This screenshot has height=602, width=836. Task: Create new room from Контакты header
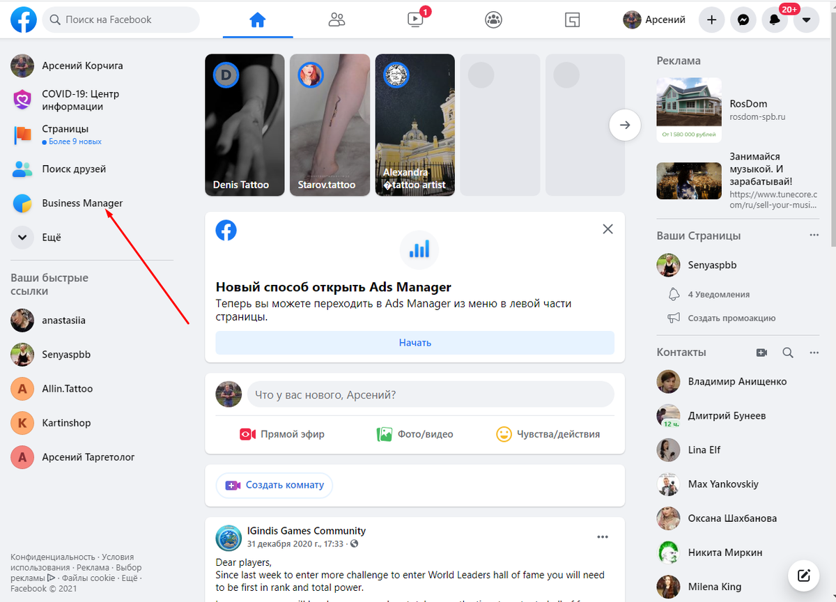coord(761,353)
